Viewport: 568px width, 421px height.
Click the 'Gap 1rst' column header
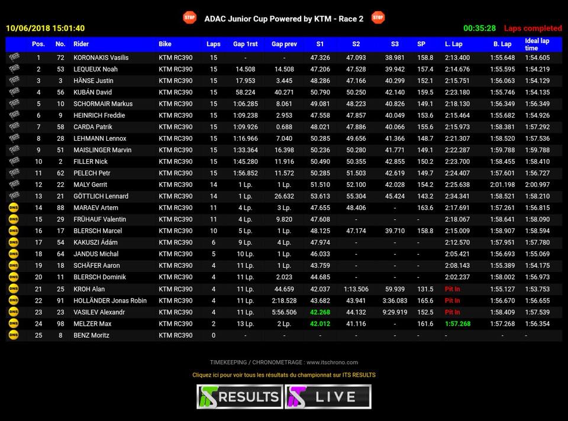(245, 44)
